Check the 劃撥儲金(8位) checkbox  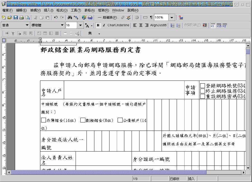point(83,120)
